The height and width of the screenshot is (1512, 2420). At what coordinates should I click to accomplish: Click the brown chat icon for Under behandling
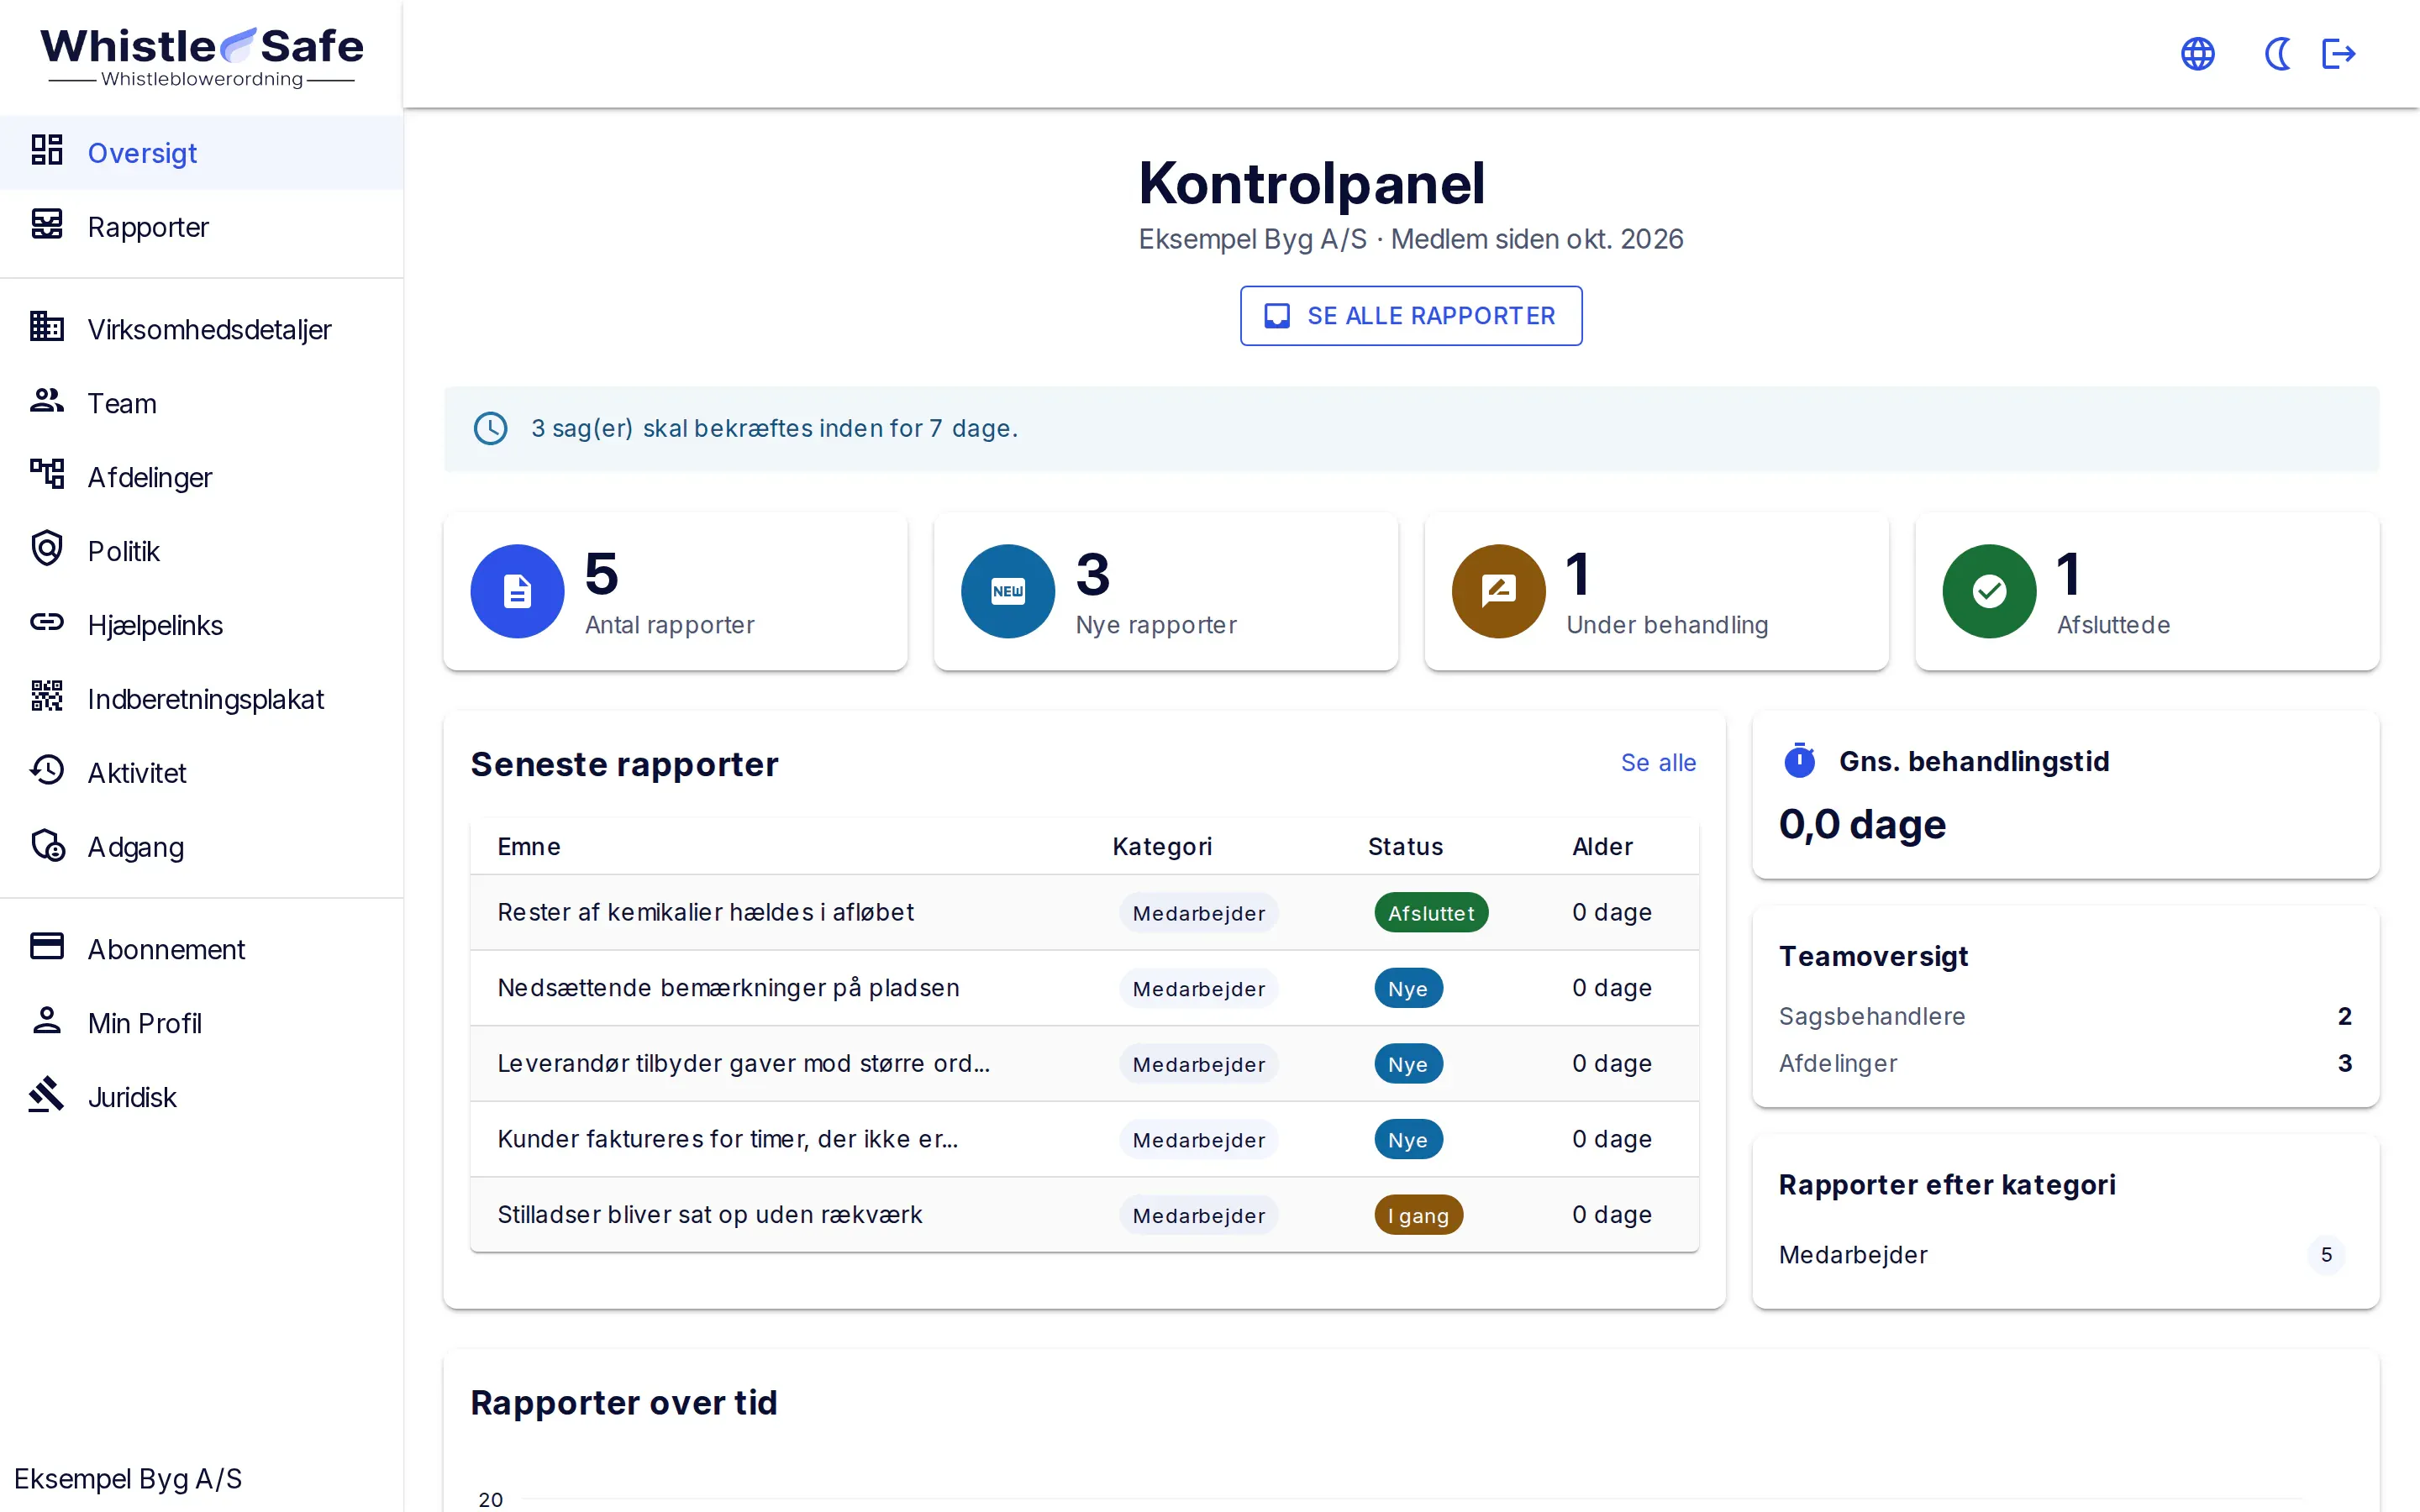[1499, 591]
